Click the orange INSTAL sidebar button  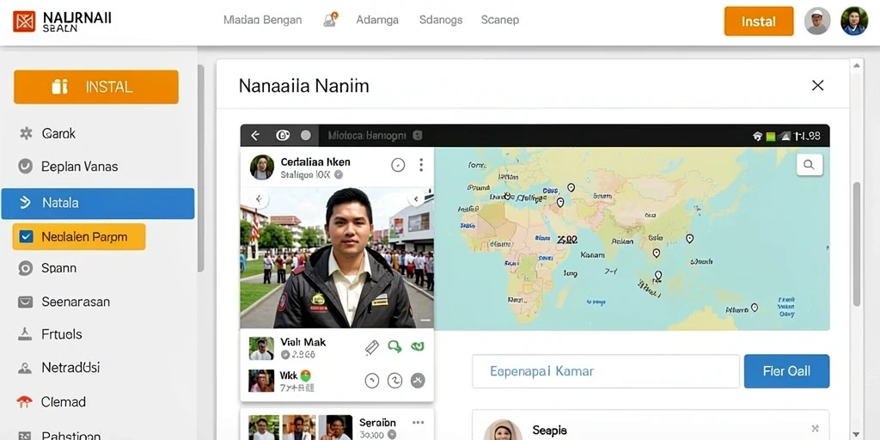tap(96, 87)
